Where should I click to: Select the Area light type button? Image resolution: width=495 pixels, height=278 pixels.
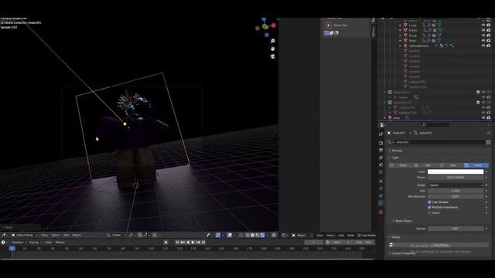476,165
